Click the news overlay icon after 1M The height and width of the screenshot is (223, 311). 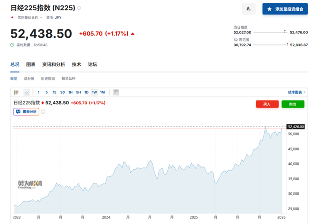pyautogui.click(x=116, y=92)
